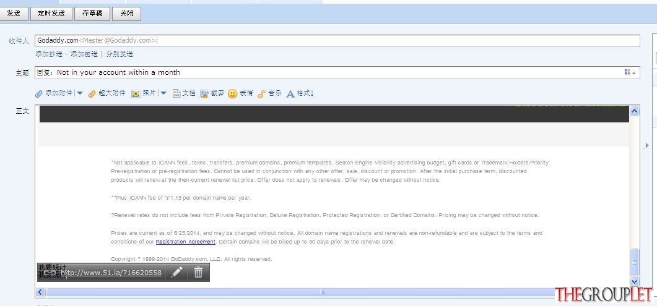
Task: Click the trash remove-link icon
Action: [x=198, y=273]
